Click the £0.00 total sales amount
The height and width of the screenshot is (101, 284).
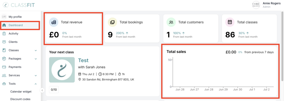click(231, 52)
